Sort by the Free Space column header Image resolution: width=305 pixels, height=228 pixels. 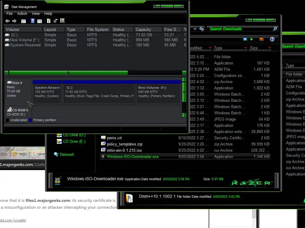click(x=172, y=29)
